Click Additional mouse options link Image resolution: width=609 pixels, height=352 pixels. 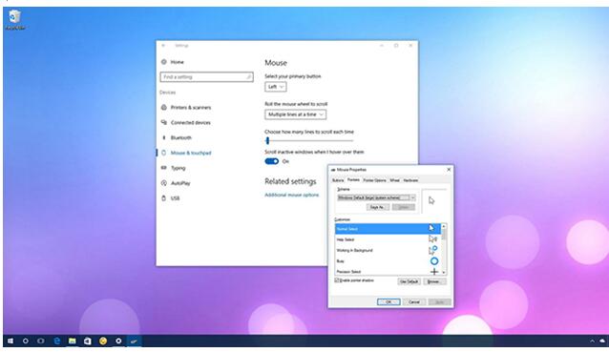(x=292, y=195)
